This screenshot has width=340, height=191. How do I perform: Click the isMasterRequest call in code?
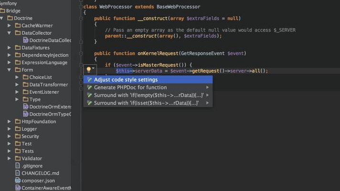(x=158, y=65)
